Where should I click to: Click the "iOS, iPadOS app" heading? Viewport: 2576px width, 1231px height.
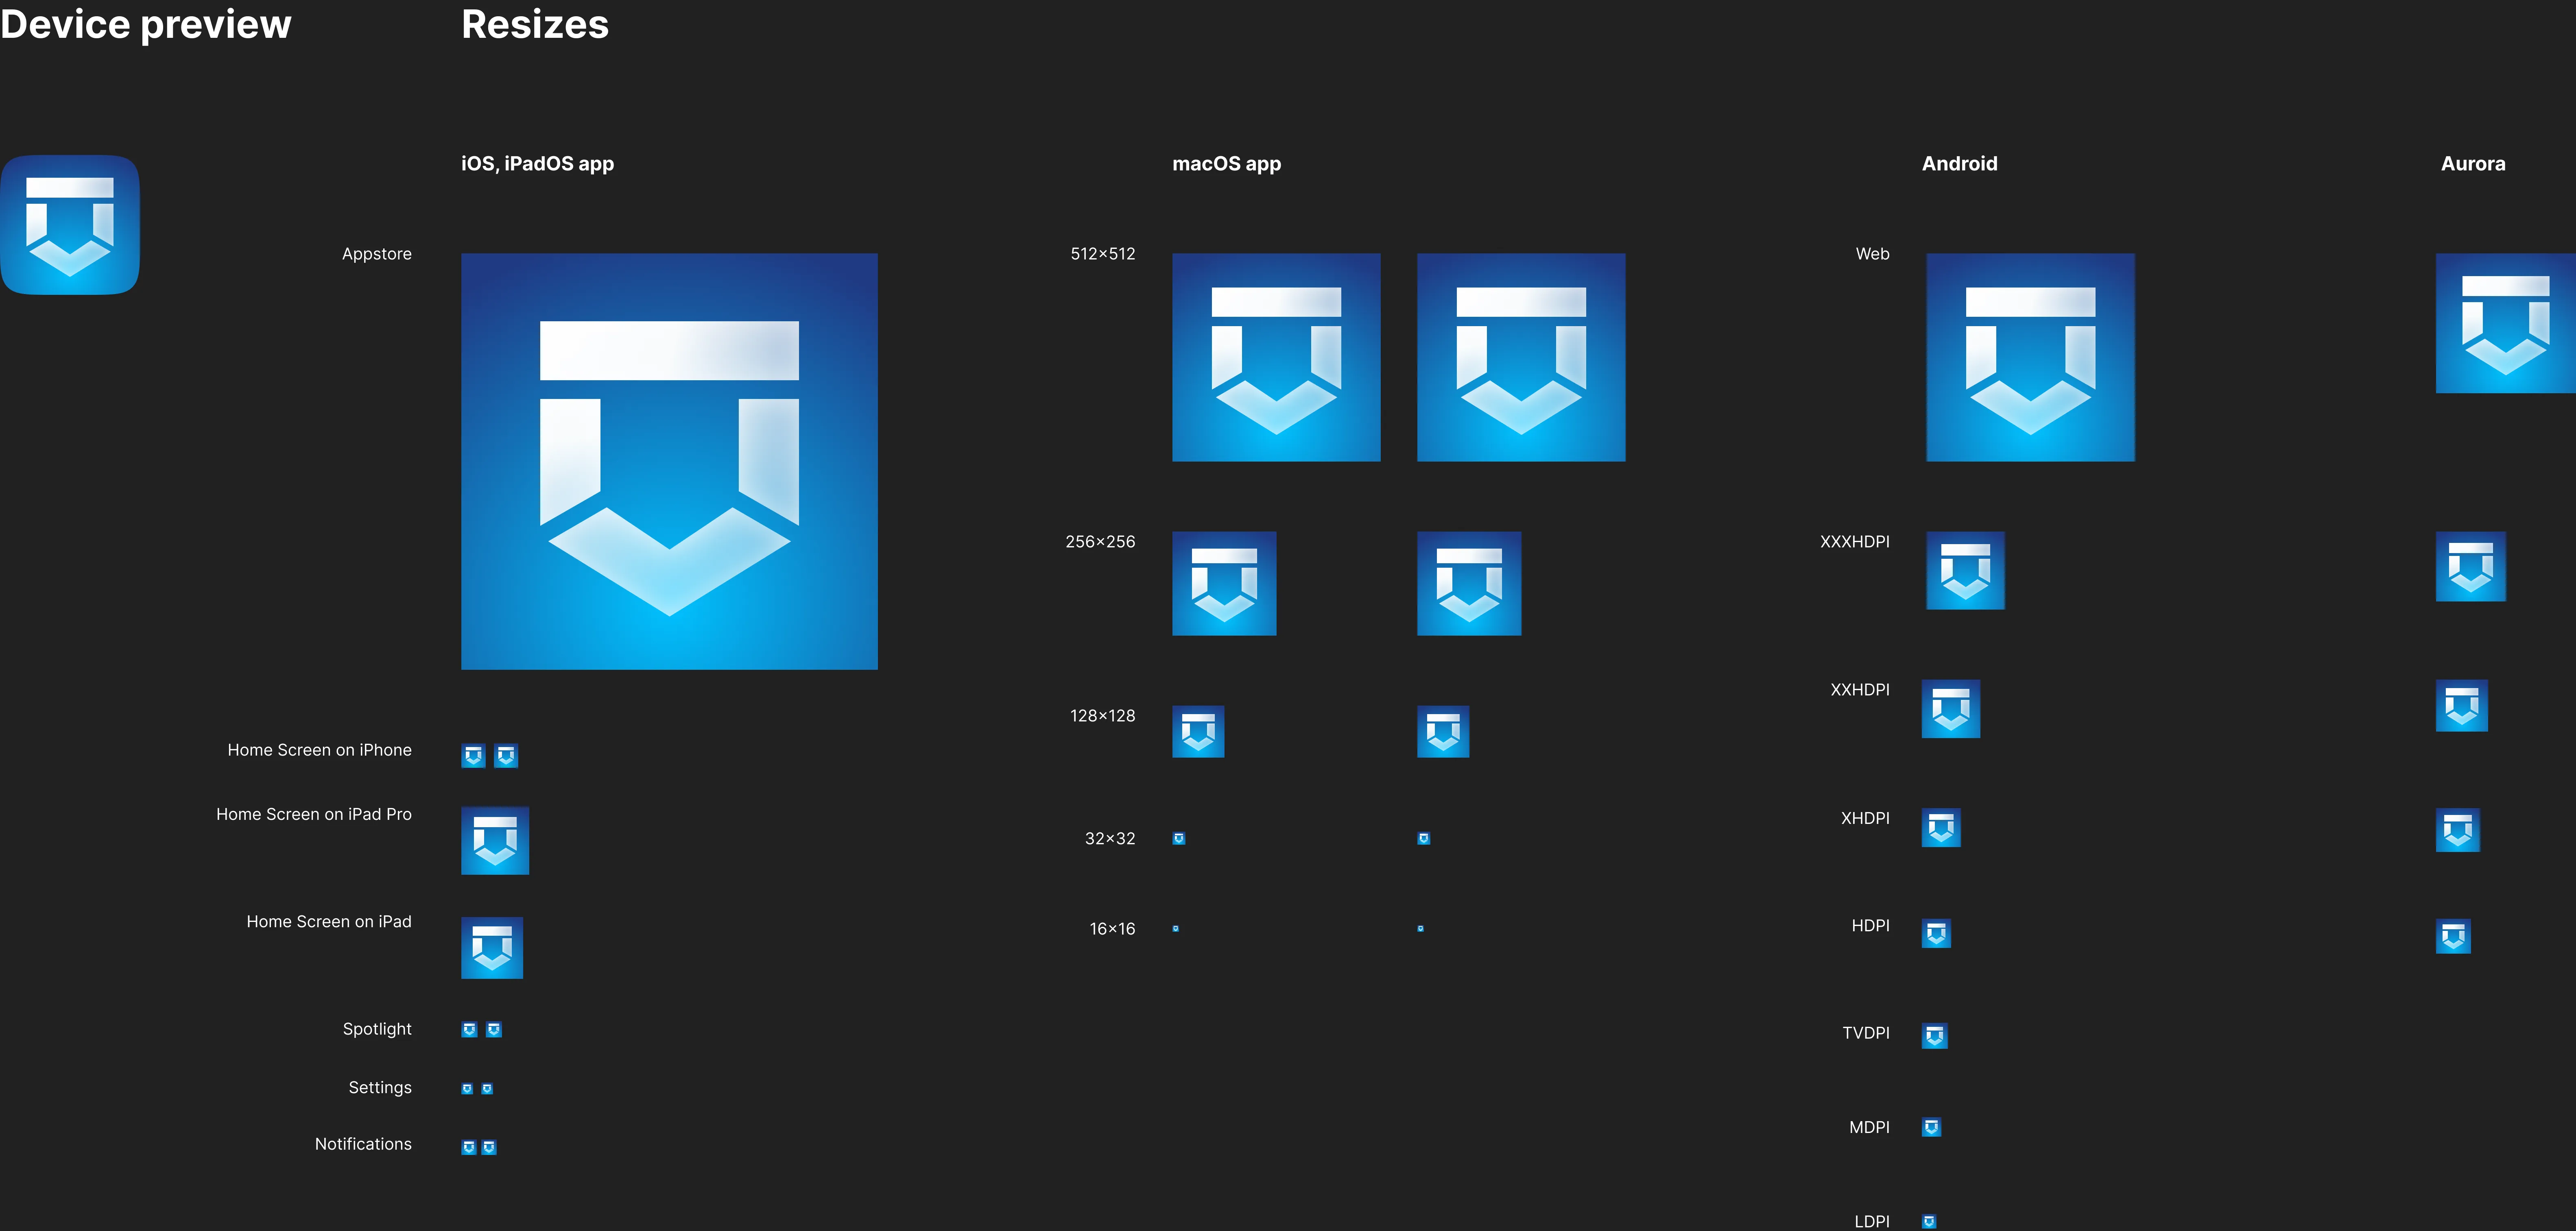(x=537, y=163)
